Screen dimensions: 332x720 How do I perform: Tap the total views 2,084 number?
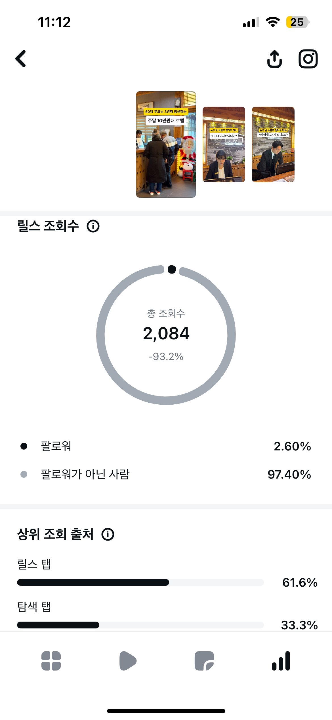coord(166,333)
